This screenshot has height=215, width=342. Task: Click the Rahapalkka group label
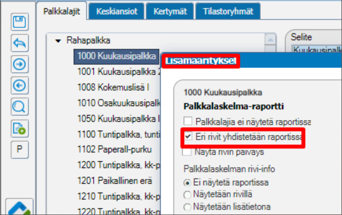[x=89, y=40]
